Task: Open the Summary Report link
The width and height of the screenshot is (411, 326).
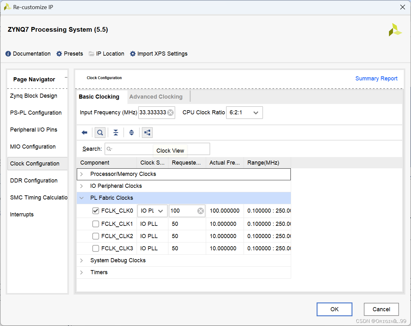Action: pyautogui.click(x=376, y=79)
